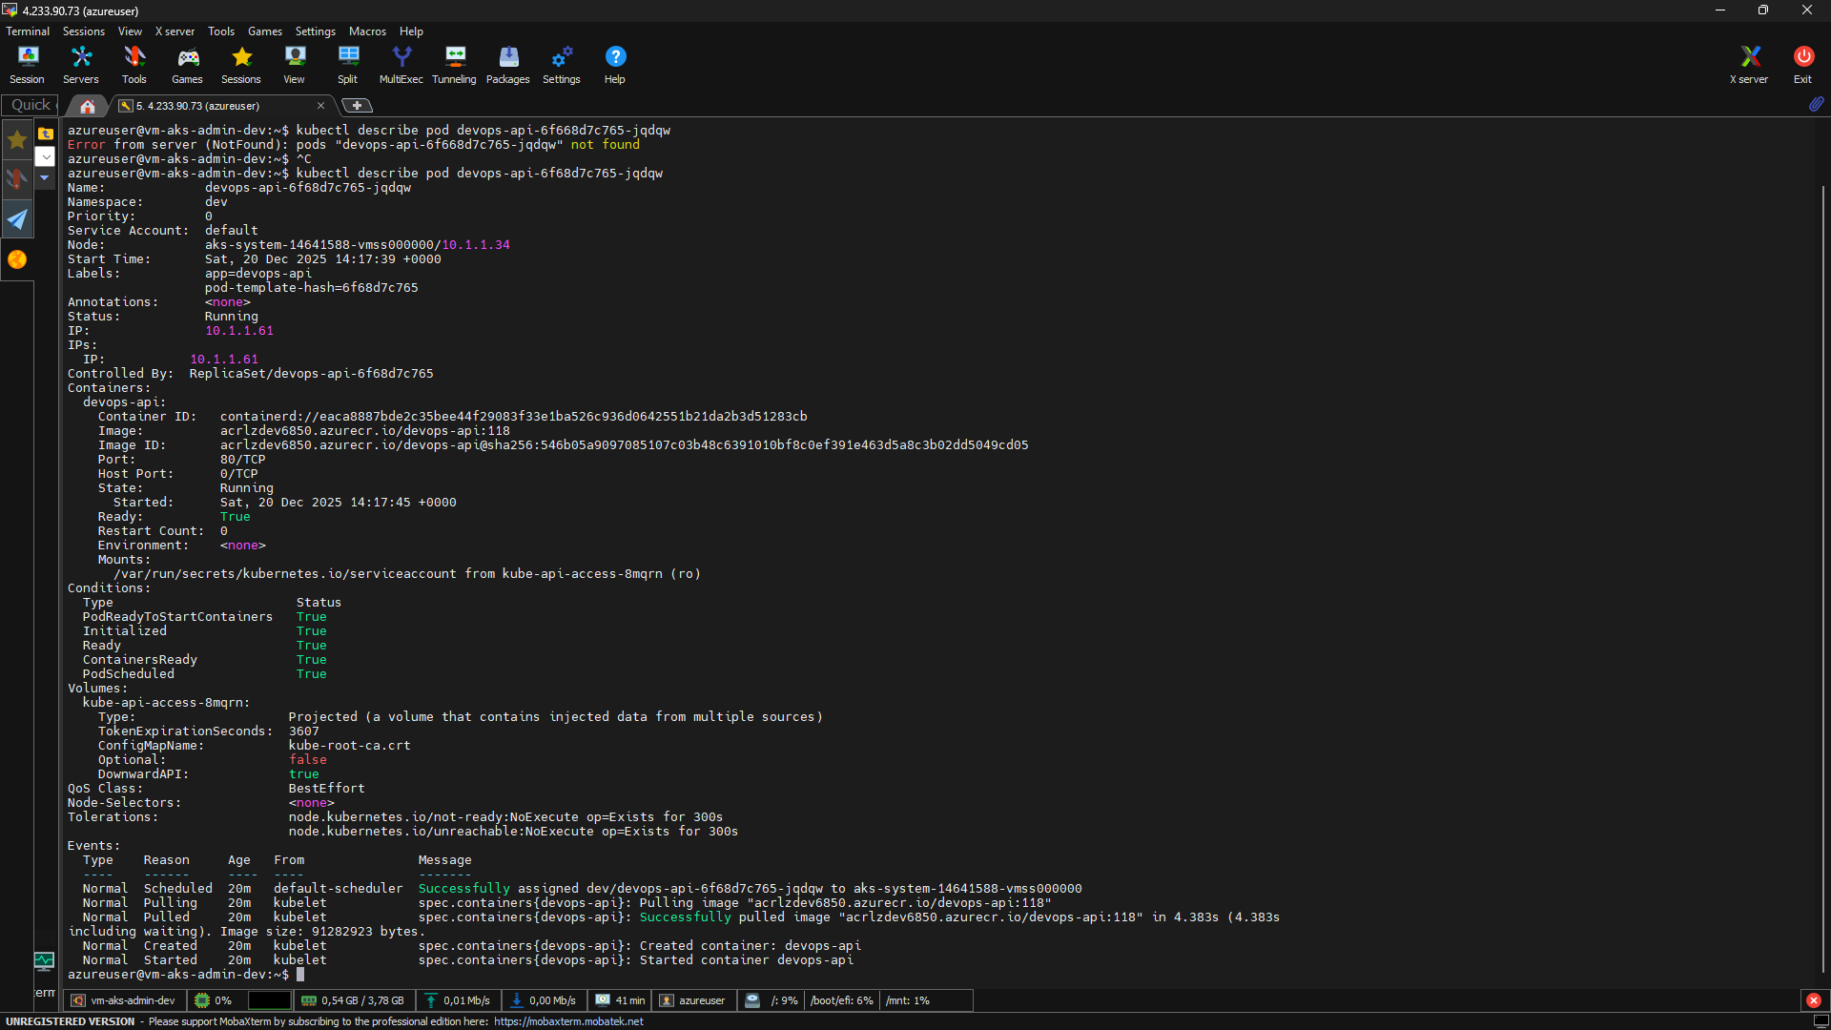Screen dimensions: 1831x1030
Task: Close the red status bar button
Action: coord(1813,1000)
